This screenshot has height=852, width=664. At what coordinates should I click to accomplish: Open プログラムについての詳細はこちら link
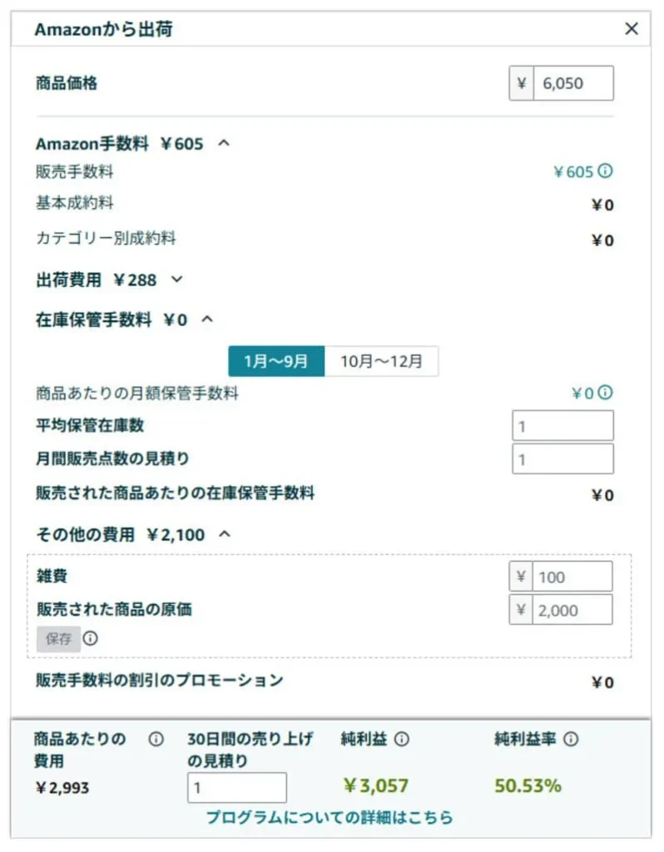pos(330,817)
